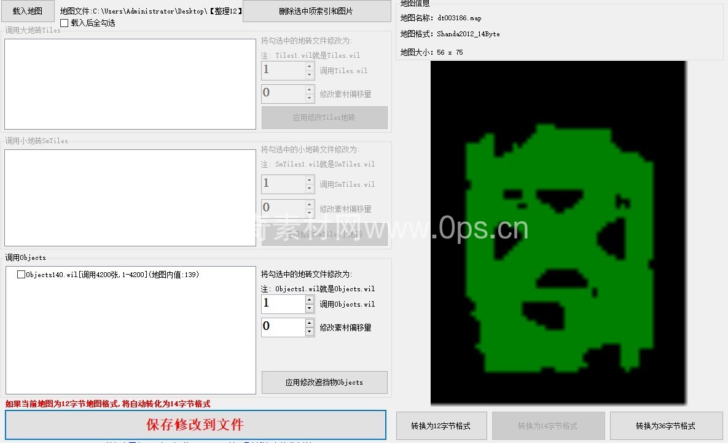Enable the 载入后全勾选 checkbox
The width and height of the screenshot is (728, 443).
click(65, 23)
